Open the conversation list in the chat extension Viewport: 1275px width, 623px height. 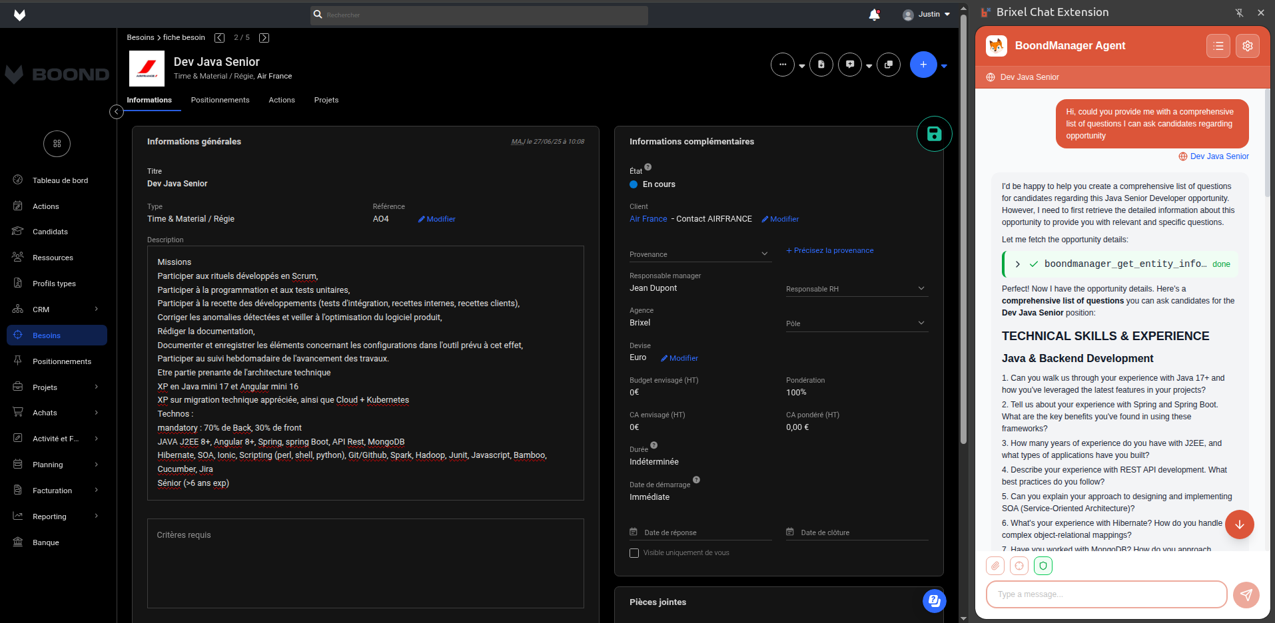point(1218,46)
